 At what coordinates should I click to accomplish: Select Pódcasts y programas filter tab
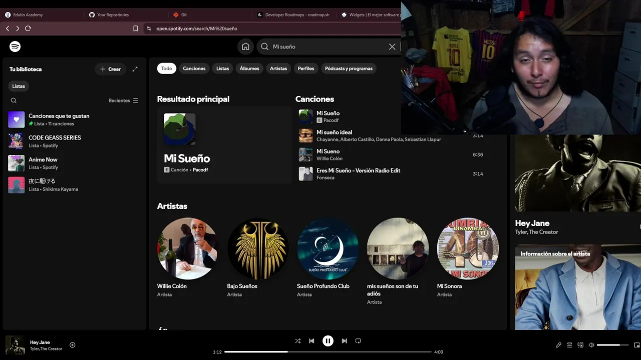349,68
